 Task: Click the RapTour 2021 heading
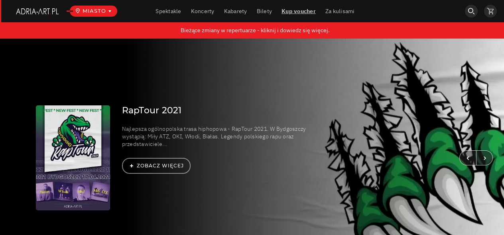(152, 110)
